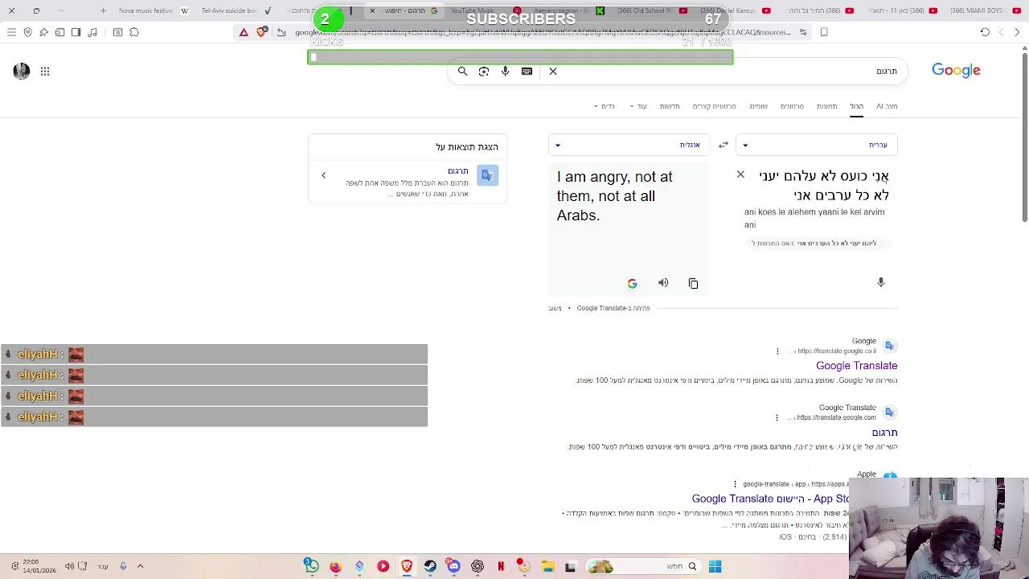Open options menu for second search result
The width and height of the screenshot is (1029, 579).
777,417
